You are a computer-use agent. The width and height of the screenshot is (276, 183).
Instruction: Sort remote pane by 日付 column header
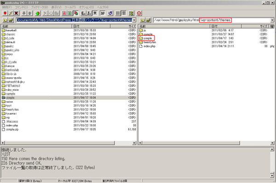(225, 26)
